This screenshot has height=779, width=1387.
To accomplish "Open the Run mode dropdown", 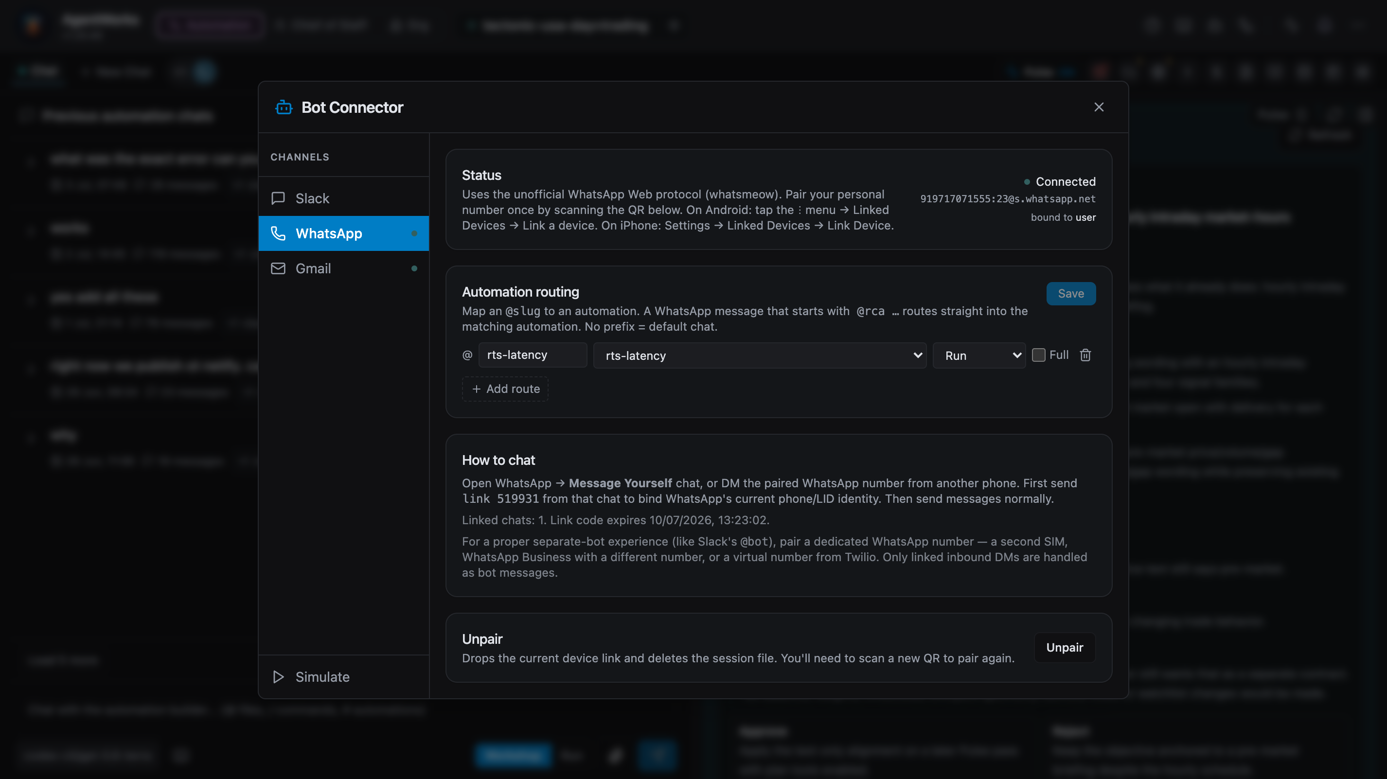I will pyautogui.click(x=979, y=355).
